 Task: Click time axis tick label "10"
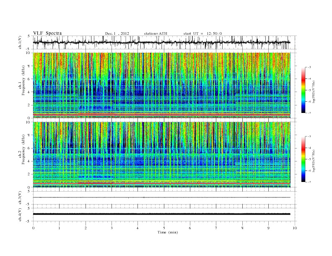coord(295,228)
